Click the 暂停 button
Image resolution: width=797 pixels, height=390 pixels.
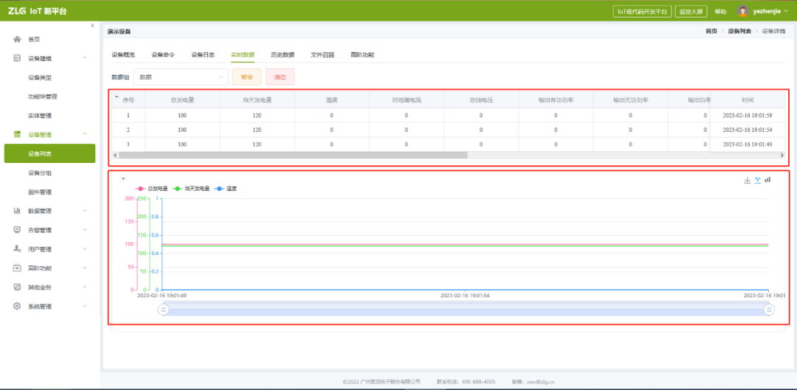246,77
